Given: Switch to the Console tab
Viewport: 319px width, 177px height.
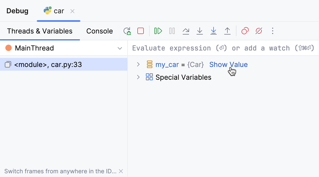Looking at the screenshot, I should [99, 31].
